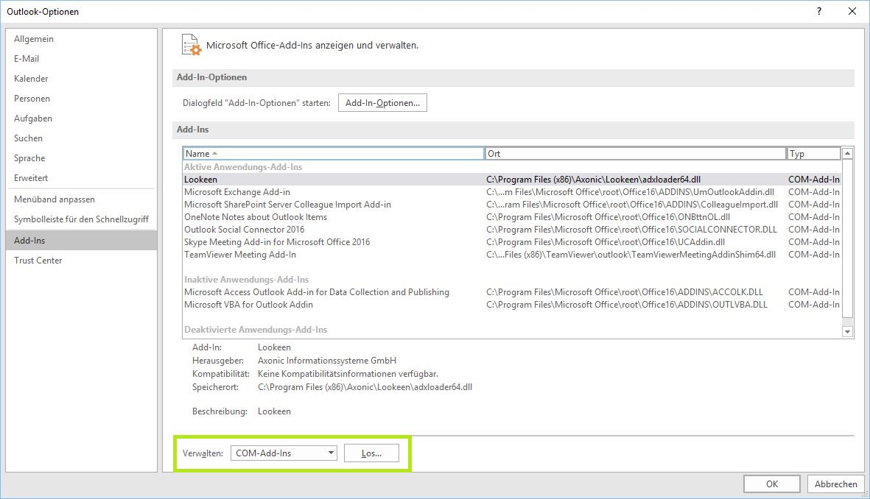Click the Typ column header
This screenshot has height=499, width=870.
[813, 154]
